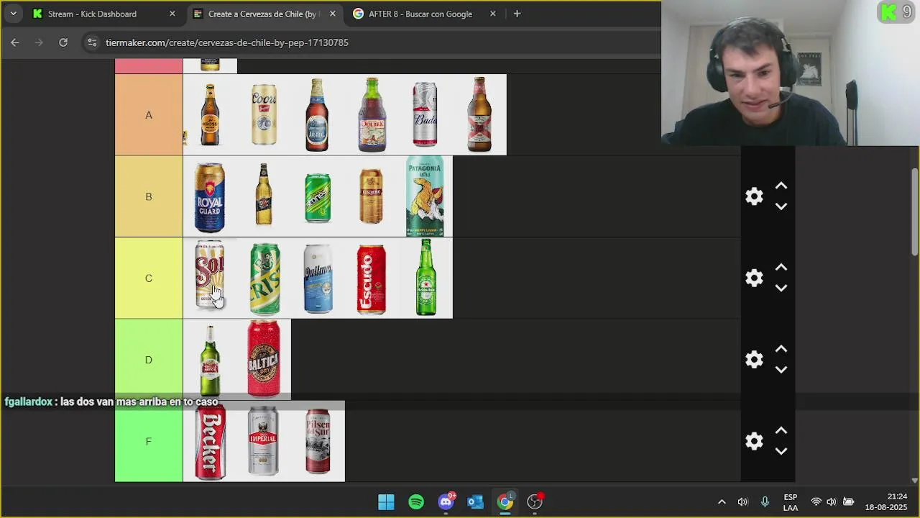This screenshot has height=518, width=920.
Task: Move tier C row down
Action: [x=781, y=288]
